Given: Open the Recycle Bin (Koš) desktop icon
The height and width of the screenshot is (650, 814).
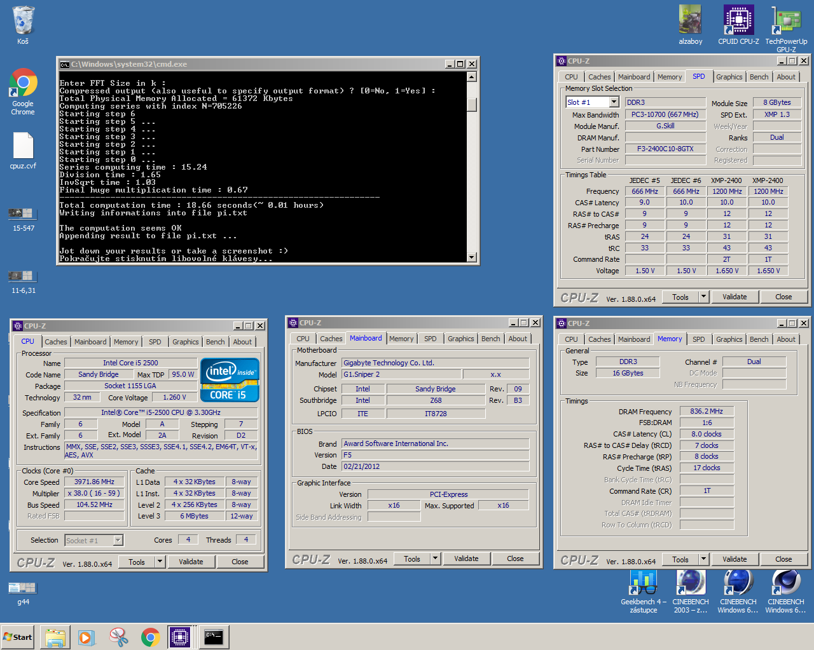Looking at the screenshot, I should point(23,25).
